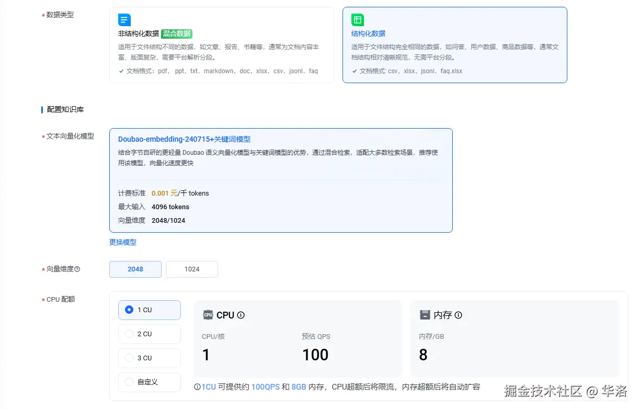Click the 8GB highlighted text in note

click(299, 388)
